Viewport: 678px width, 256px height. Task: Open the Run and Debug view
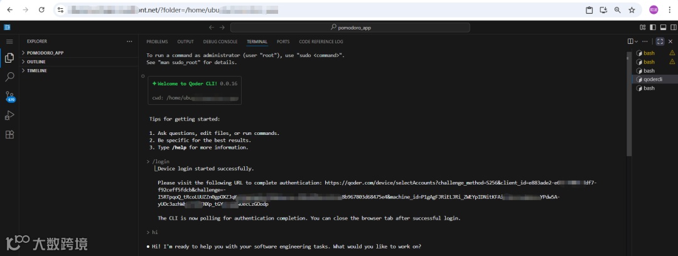pyautogui.click(x=9, y=115)
